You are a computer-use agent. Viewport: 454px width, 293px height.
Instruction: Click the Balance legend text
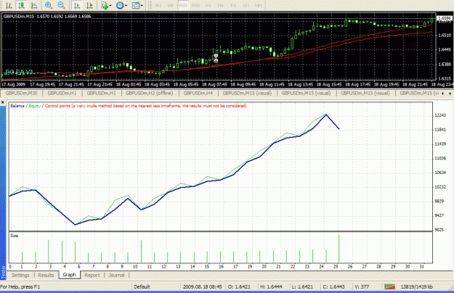pyautogui.click(x=17, y=106)
